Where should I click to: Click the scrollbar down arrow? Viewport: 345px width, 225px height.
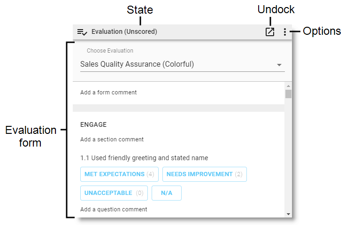(288, 214)
